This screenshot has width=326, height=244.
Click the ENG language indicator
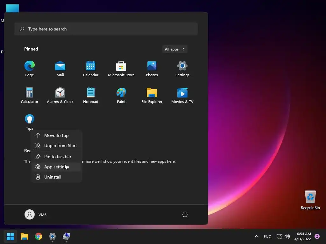267,236
